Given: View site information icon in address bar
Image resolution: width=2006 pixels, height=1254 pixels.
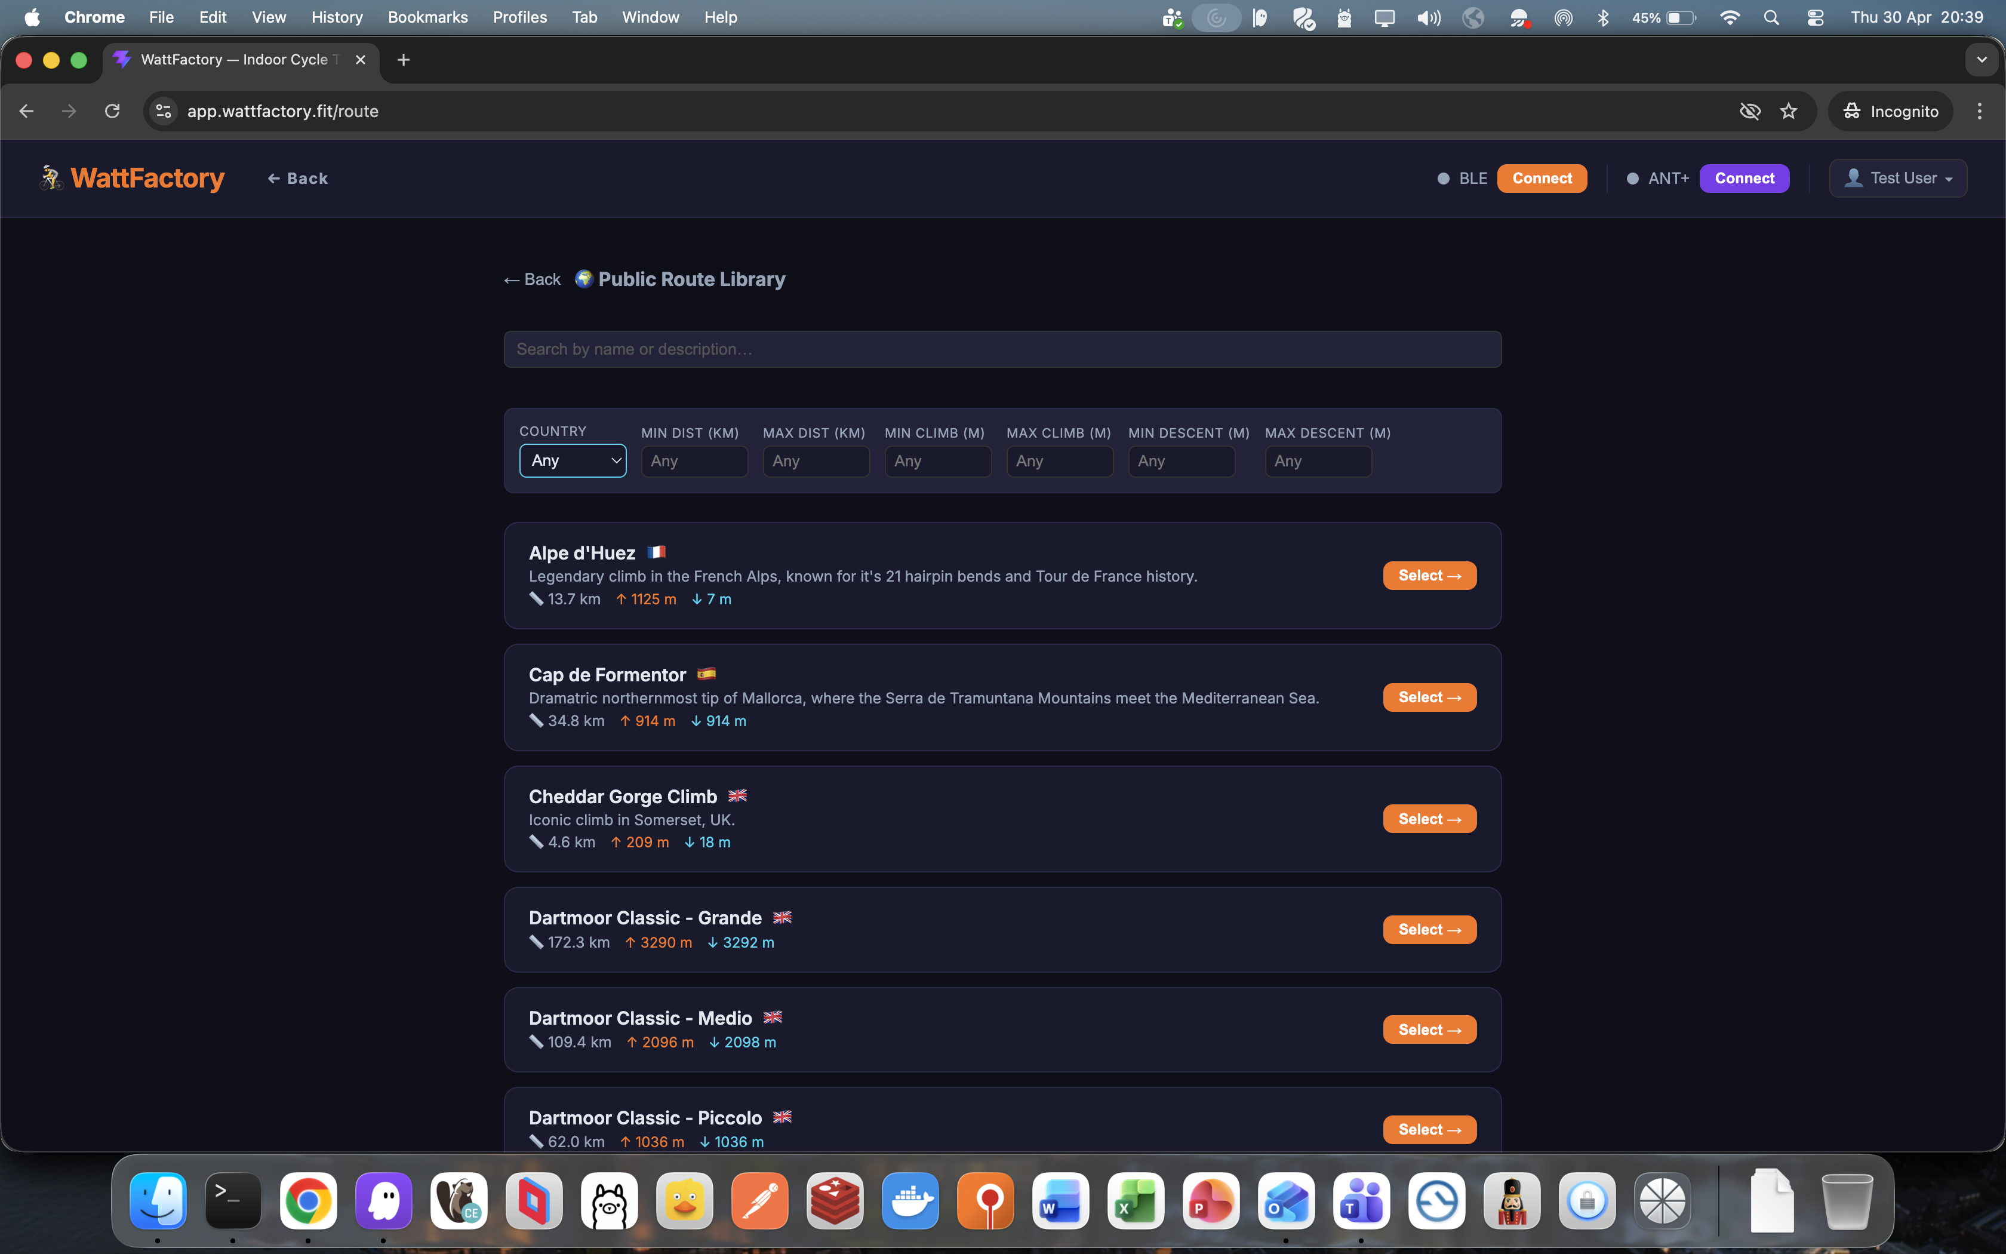Looking at the screenshot, I should coord(164,111).
